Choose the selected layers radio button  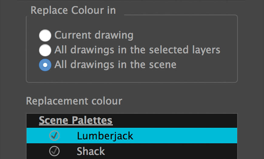45,50
